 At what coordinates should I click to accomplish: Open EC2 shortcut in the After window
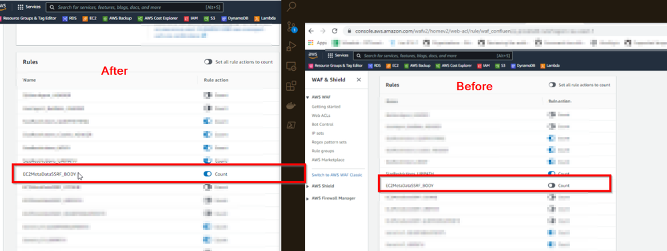tap(89, 18)
